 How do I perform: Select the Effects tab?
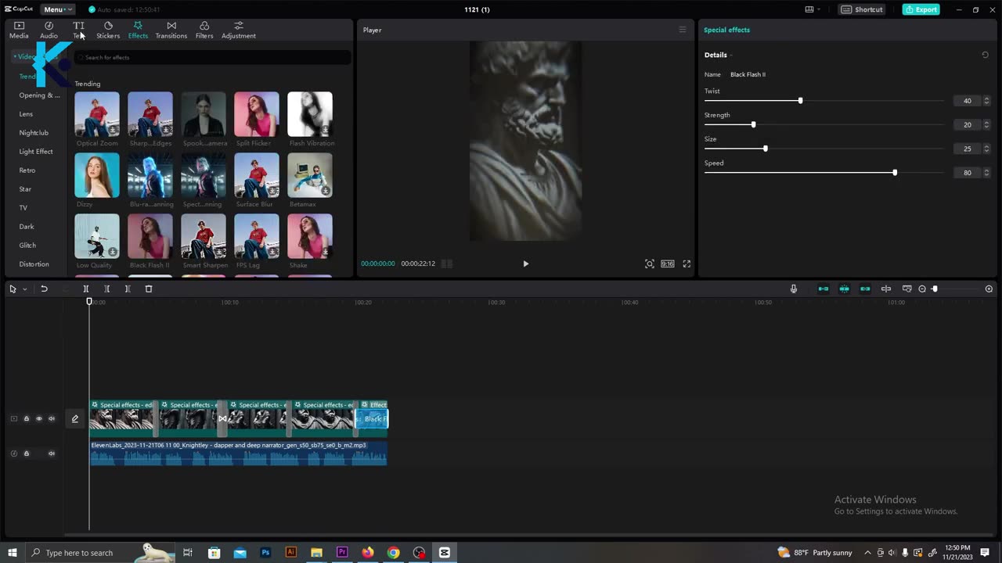[x=138, y=30]
